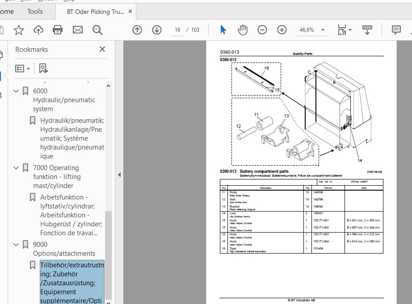Open the print dialog via printer icon
This screenshot has height=304, width=412.
58,30
